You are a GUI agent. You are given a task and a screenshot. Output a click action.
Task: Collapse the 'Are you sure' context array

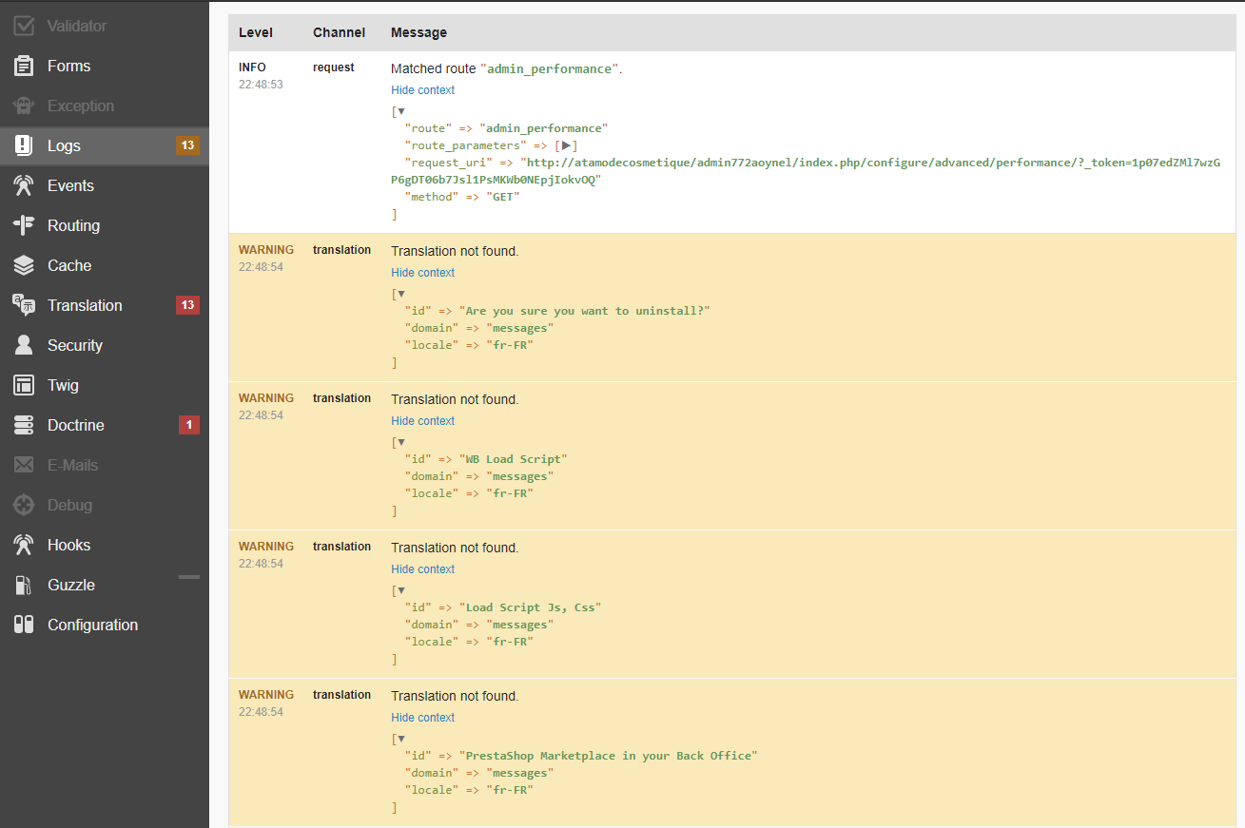tap(401, 294)
